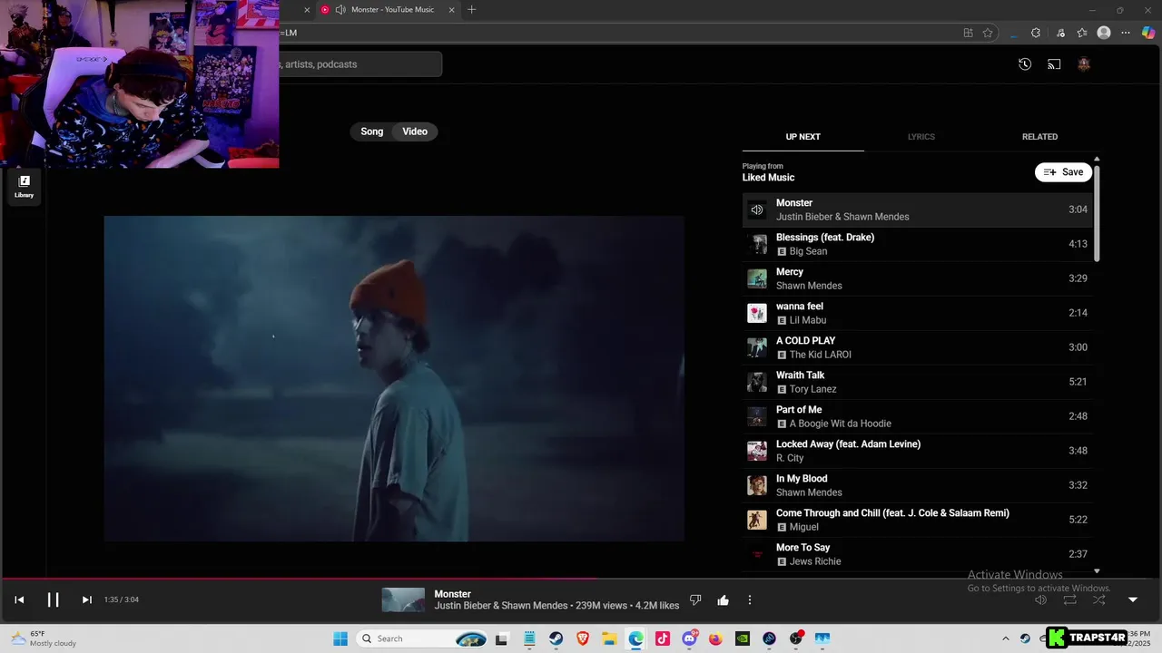Open the Recent activity history icon
The image size is (1162, 653).
tap(1025, 64)
